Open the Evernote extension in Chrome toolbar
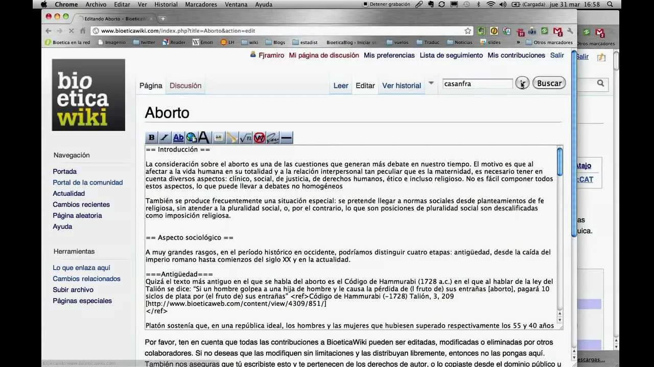The image size is (654, 367). pyautogui.click(x=481, y=31)
